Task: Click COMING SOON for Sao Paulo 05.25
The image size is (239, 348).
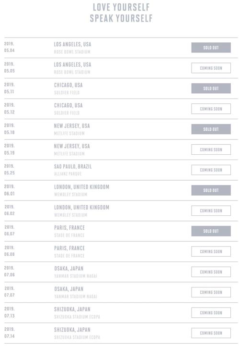Action: [x=211, y=170]
